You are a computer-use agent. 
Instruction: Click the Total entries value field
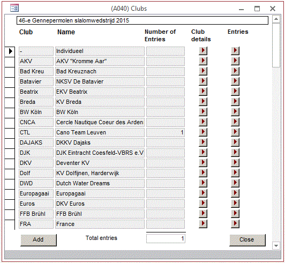pos(166,238)
